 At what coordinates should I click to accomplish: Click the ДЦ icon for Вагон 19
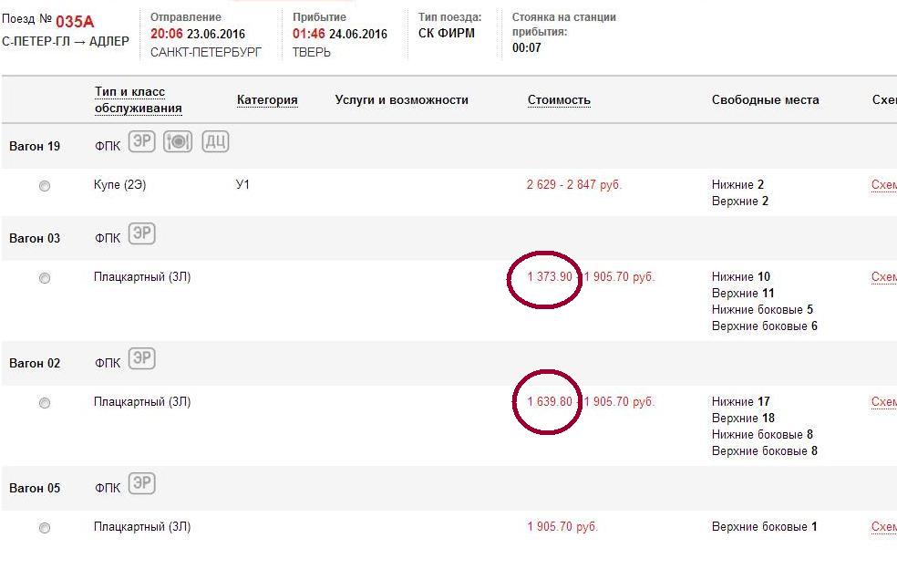click(215, 142)
